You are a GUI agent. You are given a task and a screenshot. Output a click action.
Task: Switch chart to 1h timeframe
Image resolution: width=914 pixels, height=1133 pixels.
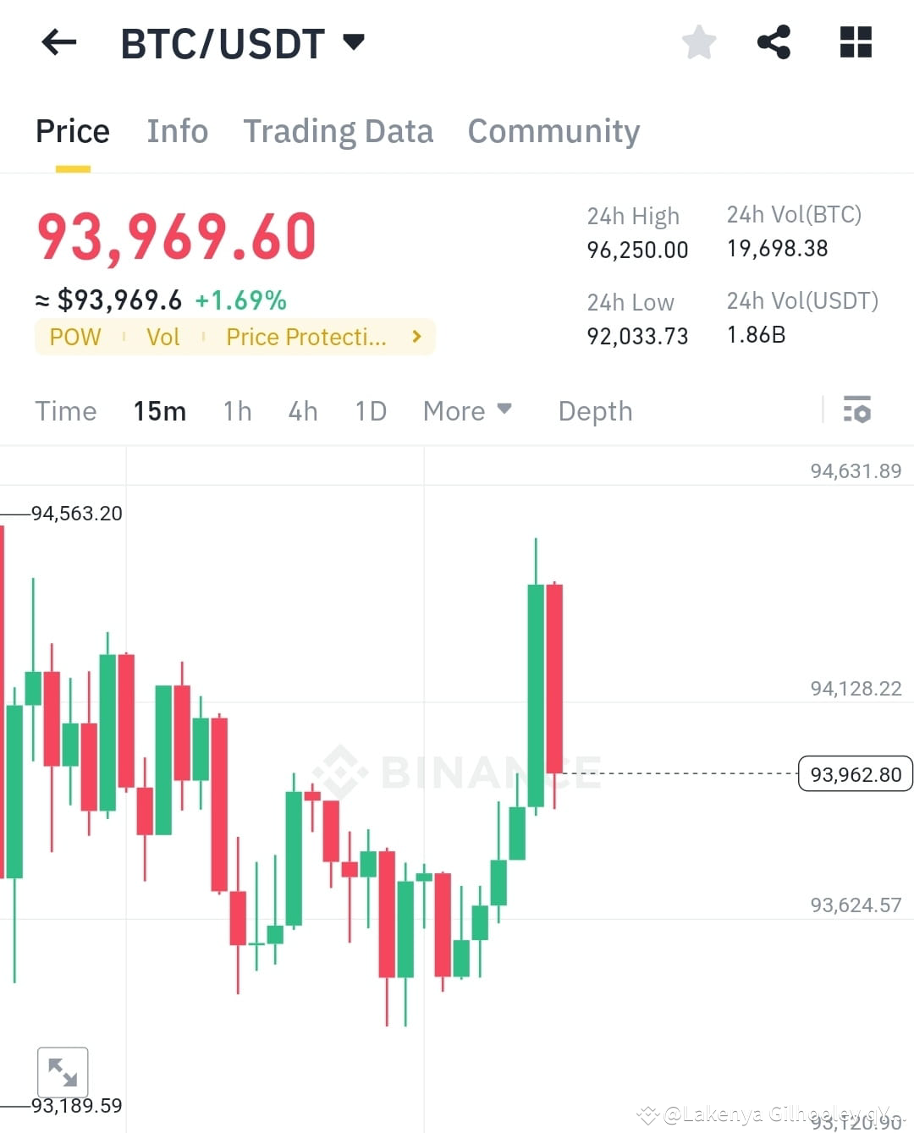click(x=237, y=411)
